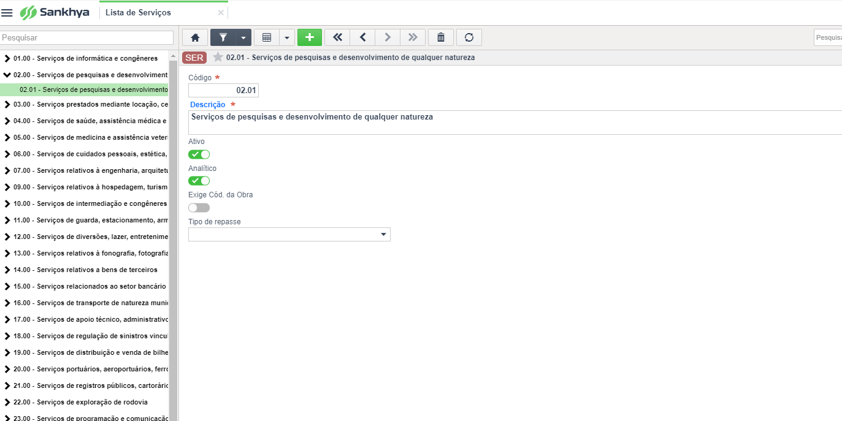Delete record with trash icon
This screenshot has width=842, height=421.
coord(441,37)
